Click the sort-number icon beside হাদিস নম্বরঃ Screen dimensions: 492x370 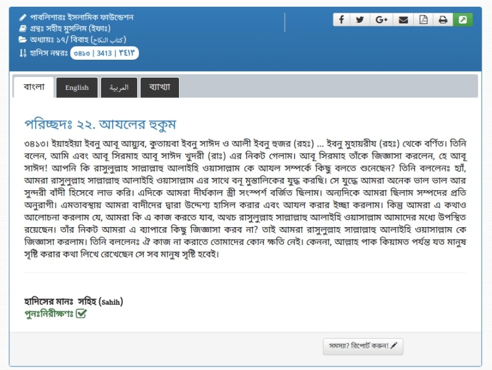coord(23,53)
